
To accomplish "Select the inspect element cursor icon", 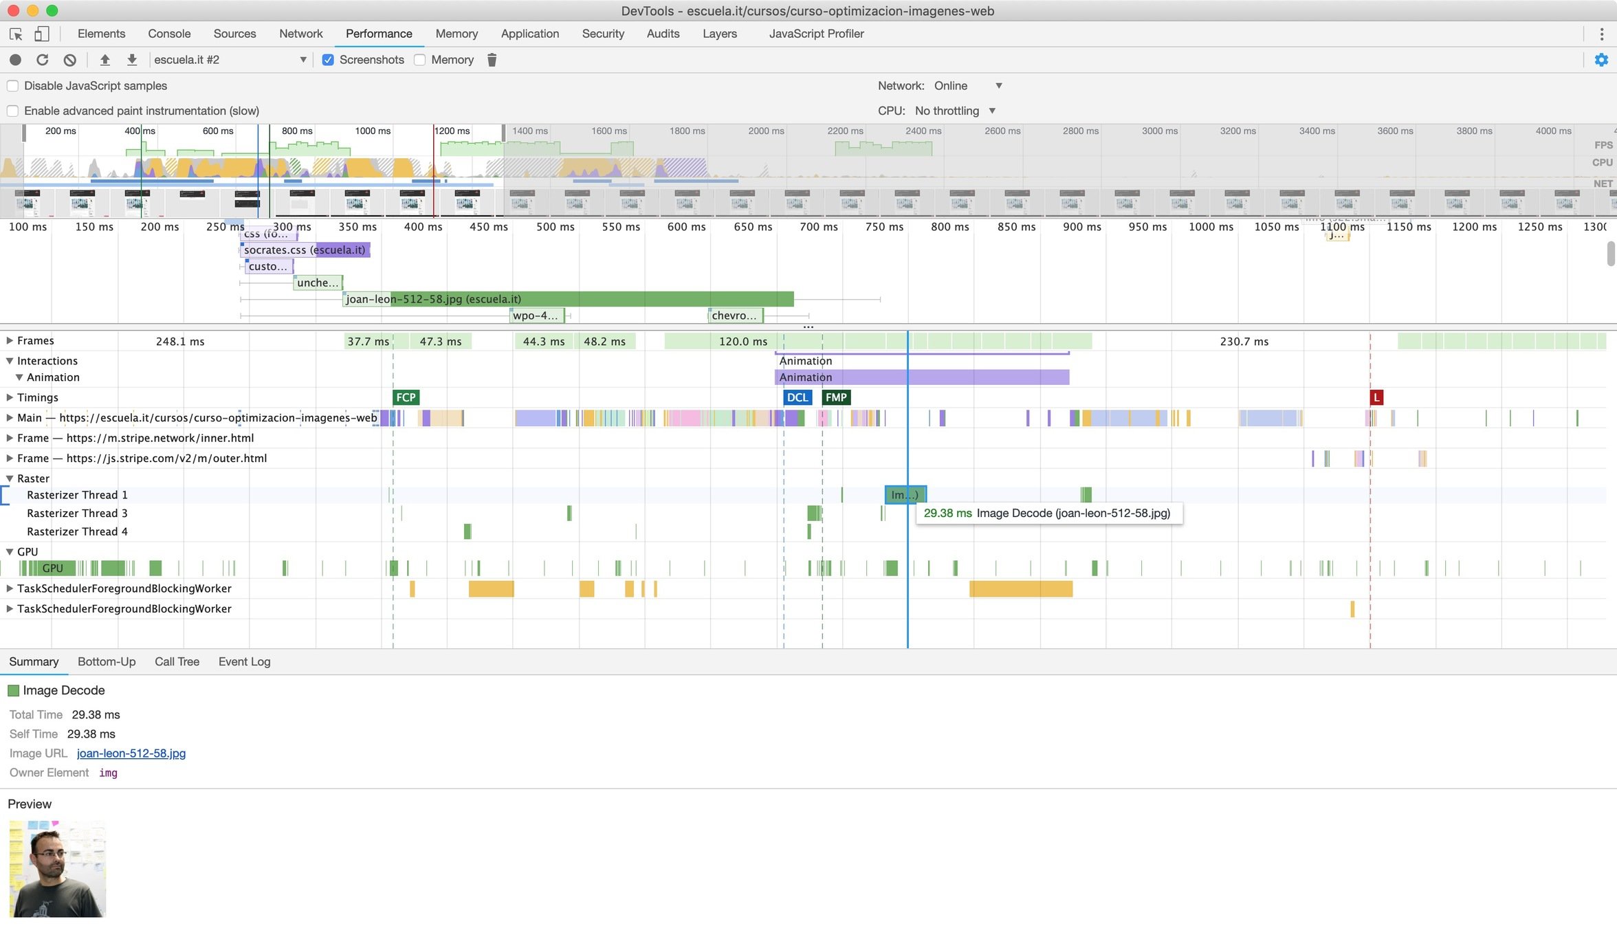I will tap(16, 34).
